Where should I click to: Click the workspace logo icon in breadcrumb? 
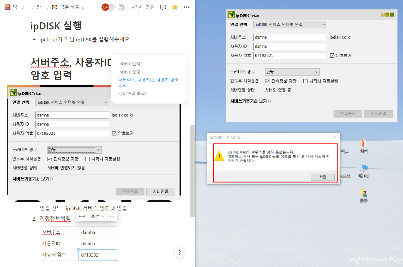click(8, 7)
